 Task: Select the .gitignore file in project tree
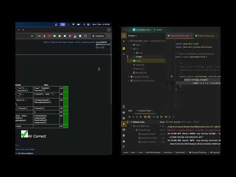(x=139, y=65)
